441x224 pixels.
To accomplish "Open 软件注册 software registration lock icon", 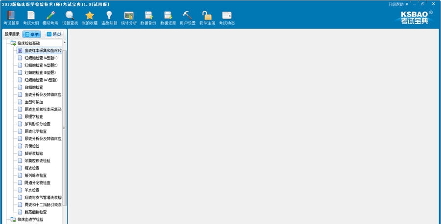I will [207, 18].
